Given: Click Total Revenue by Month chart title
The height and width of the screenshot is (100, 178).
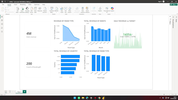Looking at the screenshot, I should [x=95, y=21].
